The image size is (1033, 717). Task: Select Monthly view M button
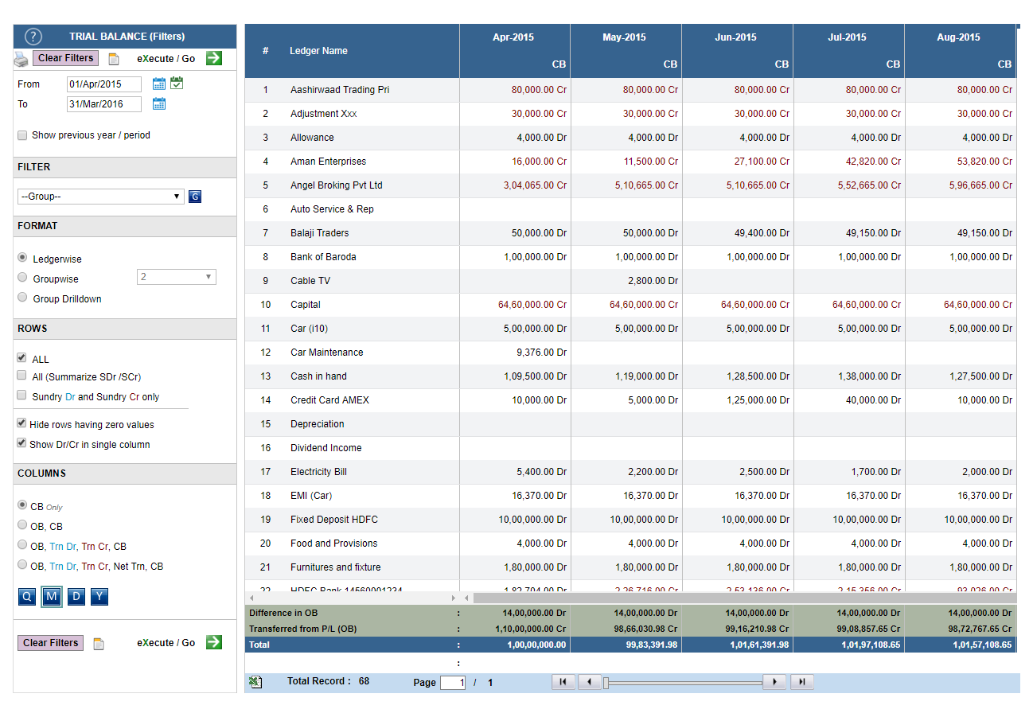click(x=52, y=597)
